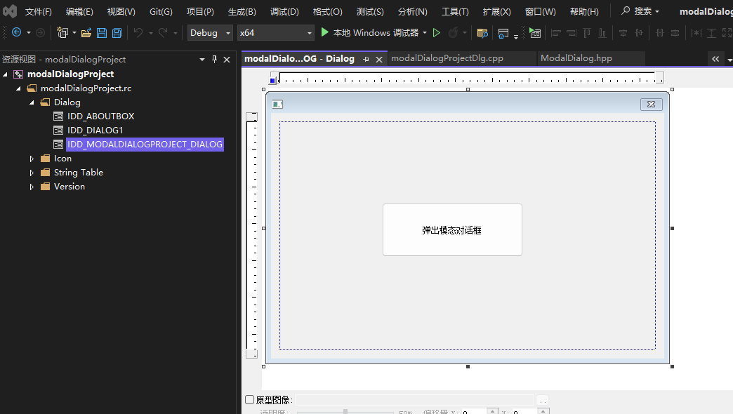733x414 pixels.
Task: Click the Save All icon in toolbar
Action: coord(117,32)
